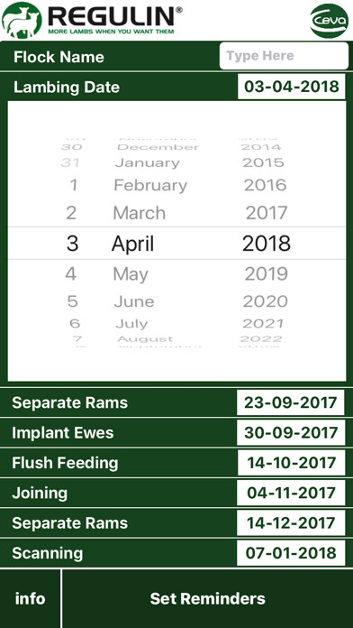
Task: Pick 2020 in the year wheel
Action: click(266, 301)
